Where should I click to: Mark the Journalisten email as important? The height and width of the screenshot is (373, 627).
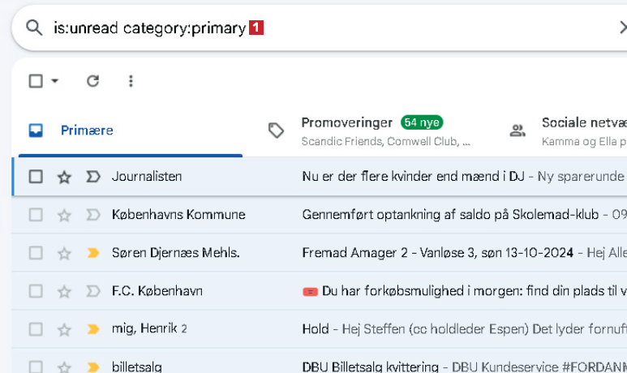tap(92, 177)
